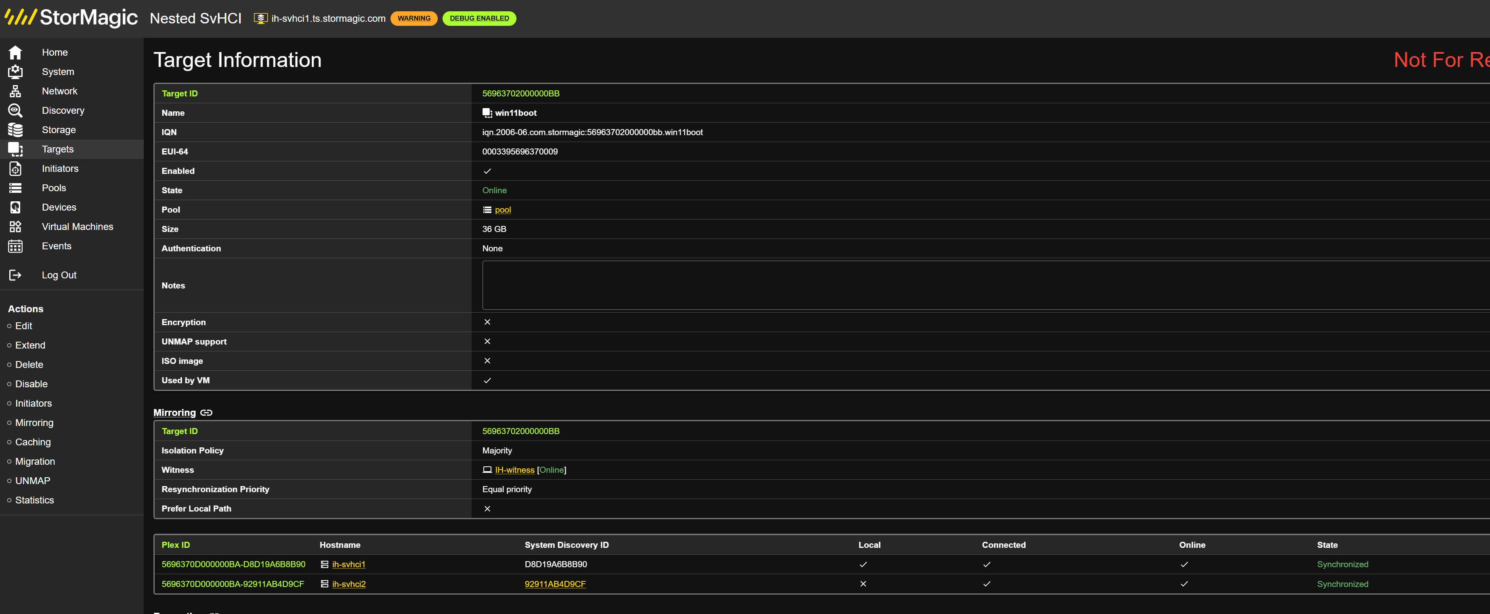Click the StorMagic logo
Viewport: 1490px width, 614px height.
(71, 18)
